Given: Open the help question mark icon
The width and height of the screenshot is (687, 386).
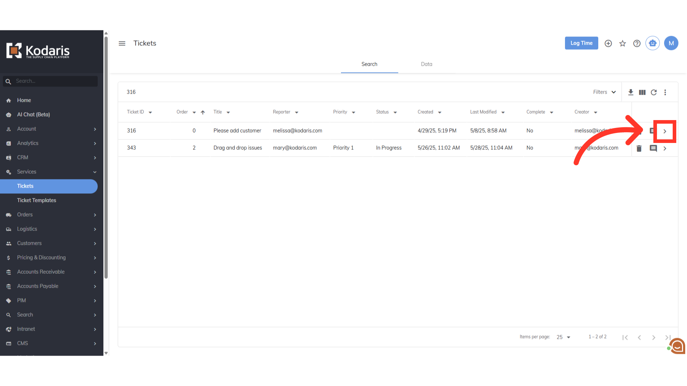Looking at the screenshot, I should (637, 43).
